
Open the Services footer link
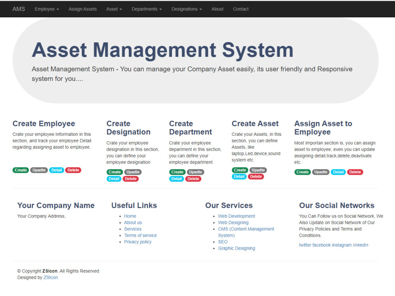tap(132, 229)
